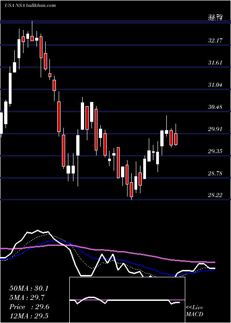Click the '12MA : 29.5' readout
231x323 pixels.
(29, 316)
